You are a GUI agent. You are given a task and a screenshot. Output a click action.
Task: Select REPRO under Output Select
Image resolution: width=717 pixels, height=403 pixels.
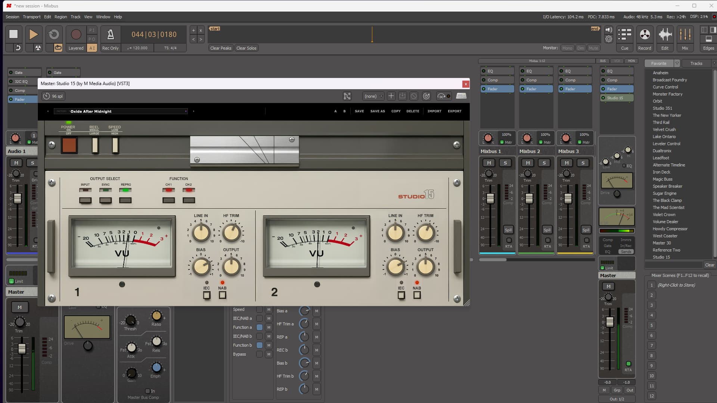click(x=125, y=200)
